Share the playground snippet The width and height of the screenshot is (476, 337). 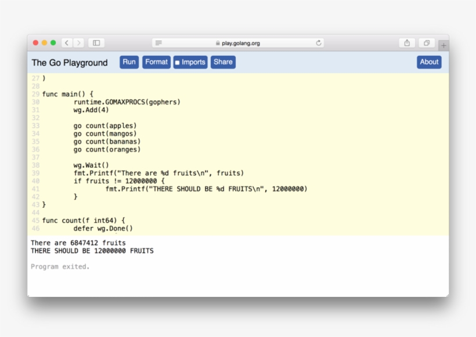[223, 62]
